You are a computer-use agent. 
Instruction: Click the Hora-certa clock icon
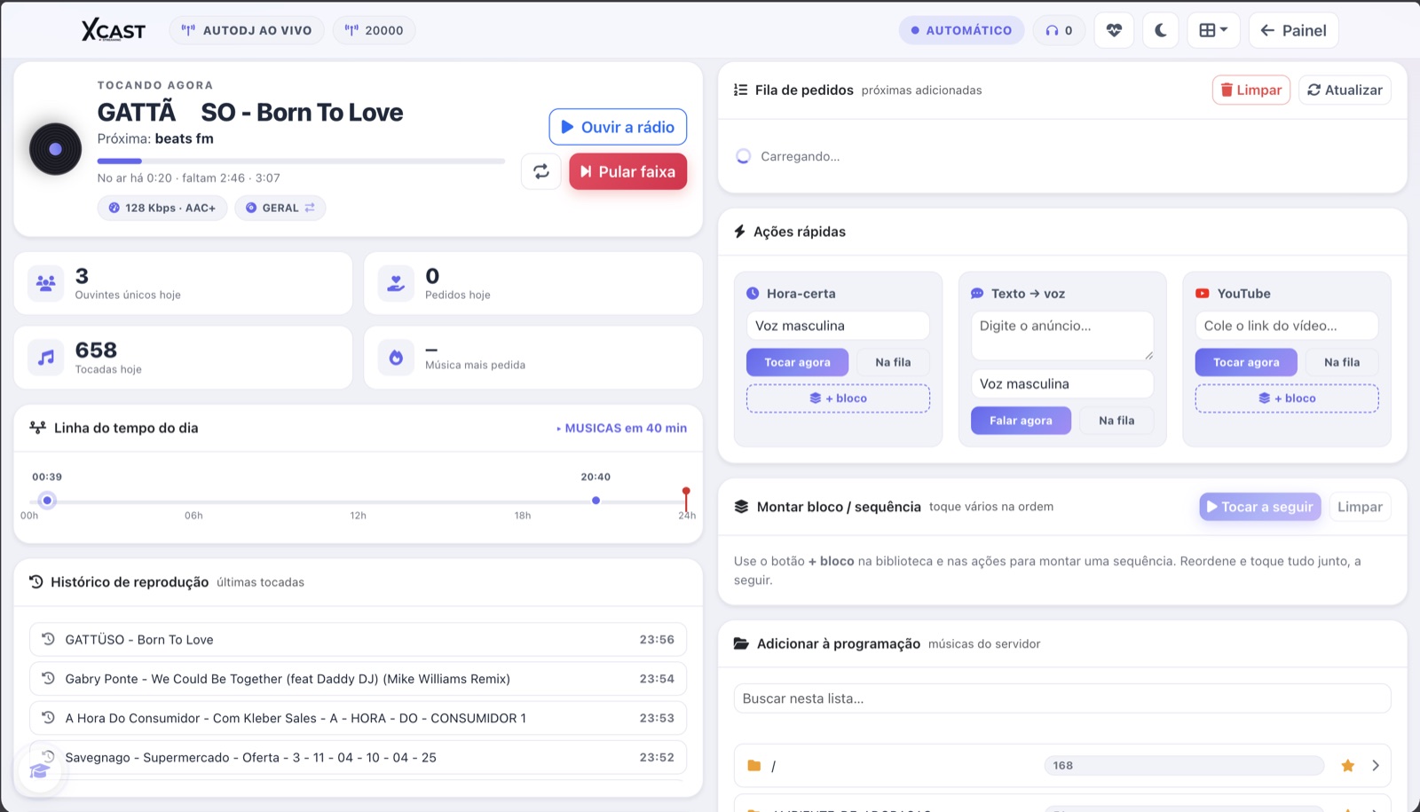pos(753,293)
